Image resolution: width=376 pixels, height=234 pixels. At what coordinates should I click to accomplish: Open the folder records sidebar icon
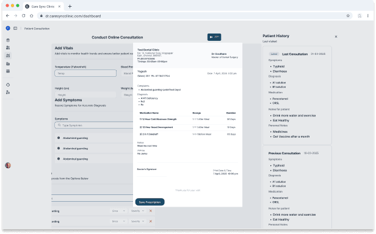(8, 64)
